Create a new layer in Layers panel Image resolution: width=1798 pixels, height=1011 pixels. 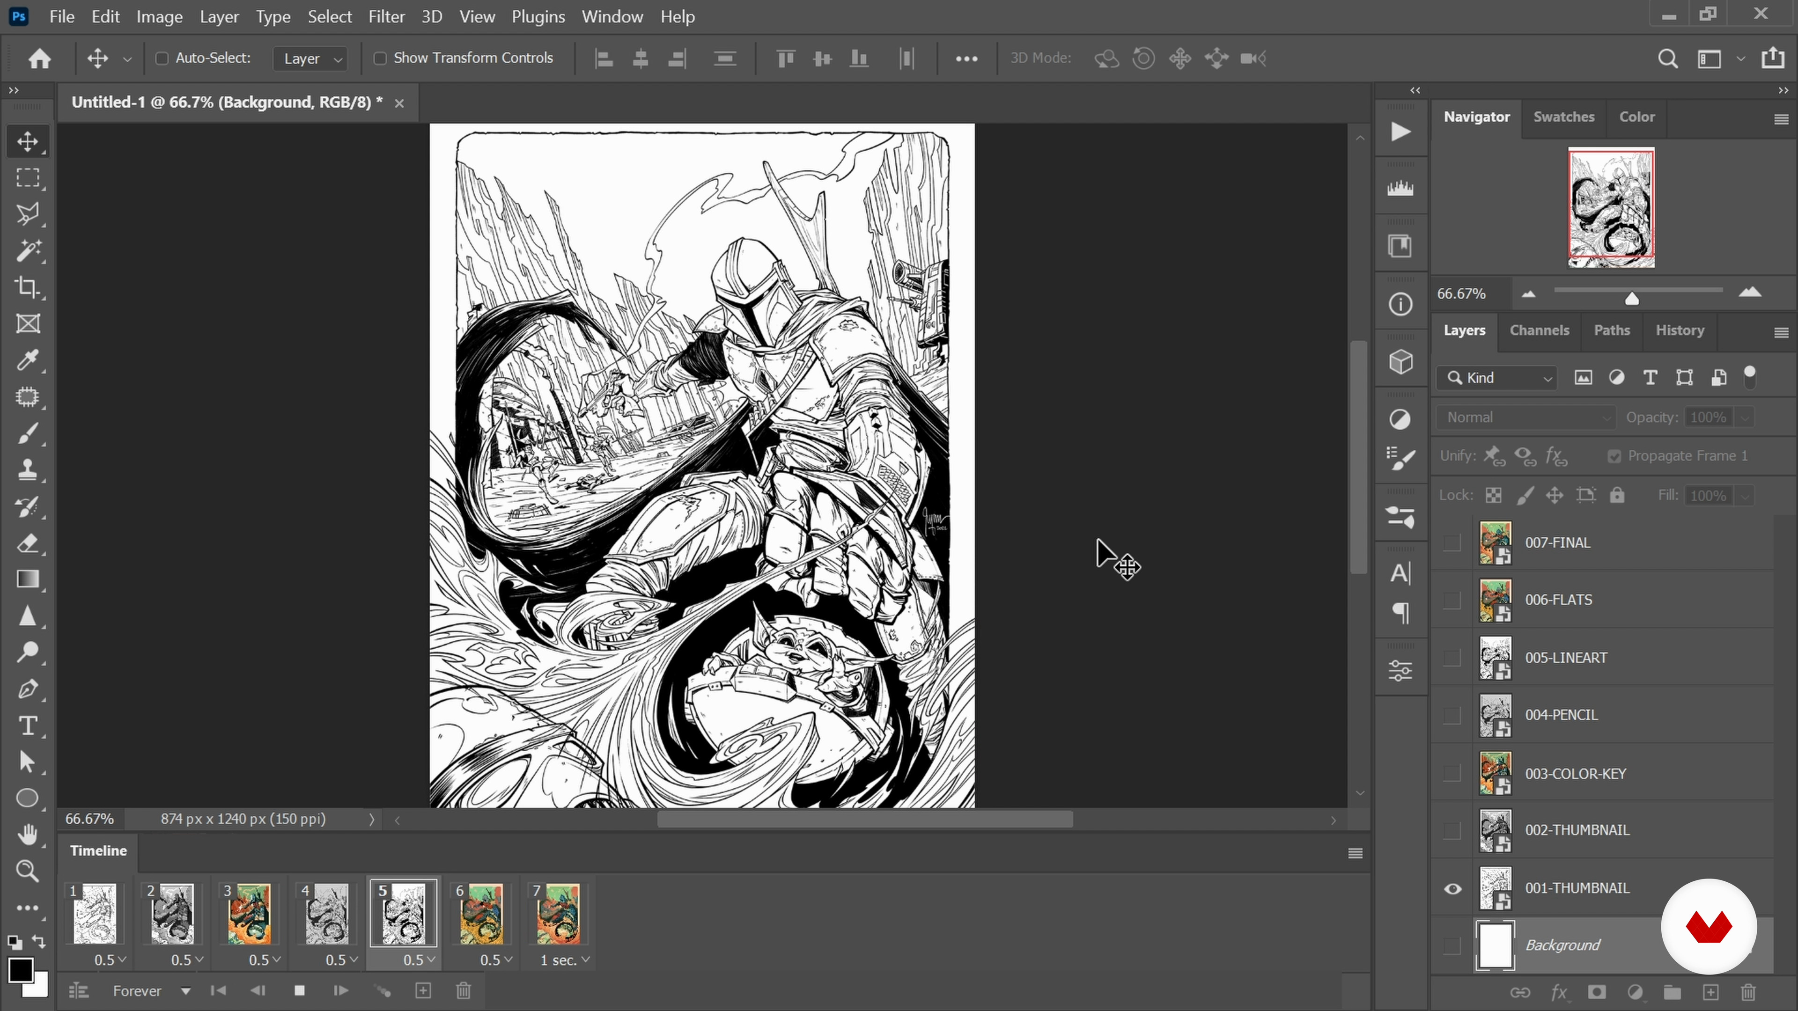pos(1711,992)
